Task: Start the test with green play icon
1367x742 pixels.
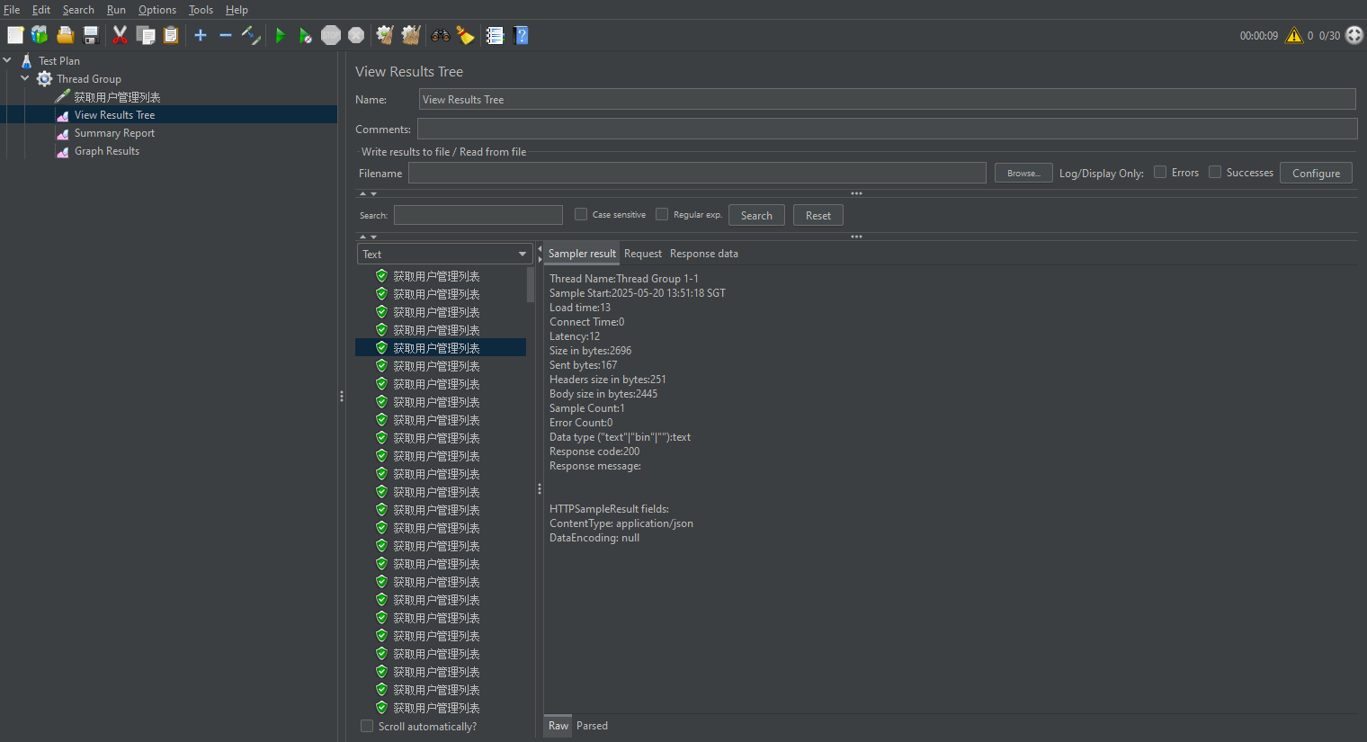Action: coord(281,35)
